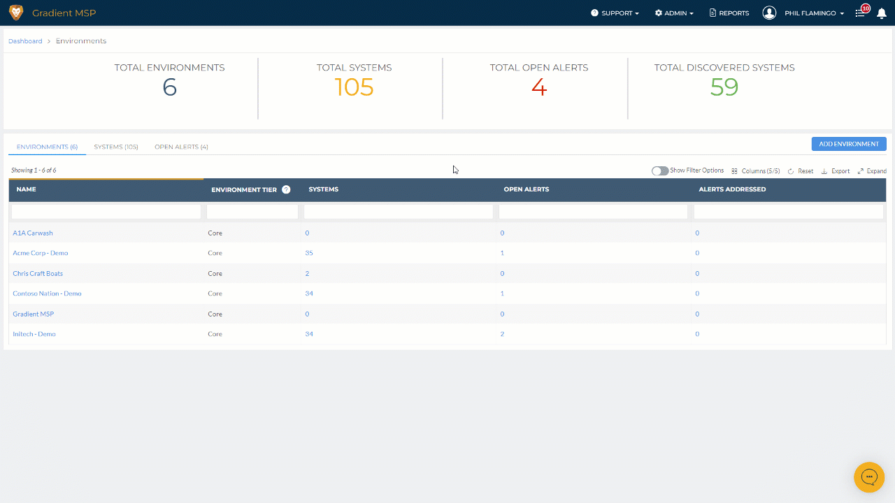Click the Total Discovered Systems 59 number
The width and height of the screenshot is (895, 503).
(724, 87)
